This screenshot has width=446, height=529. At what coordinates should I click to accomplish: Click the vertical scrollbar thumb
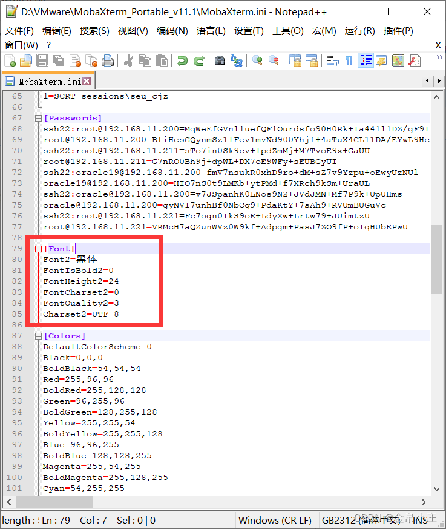436,259
